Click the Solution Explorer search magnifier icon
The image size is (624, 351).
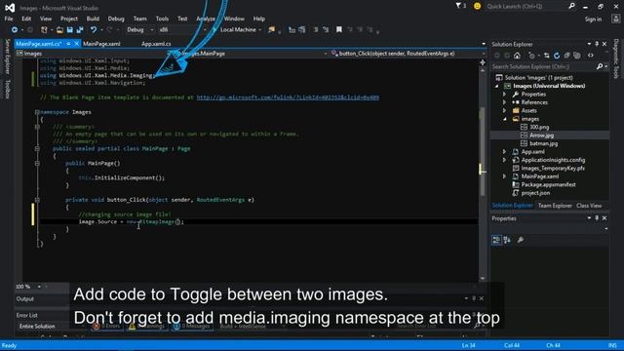pos(600,67)
